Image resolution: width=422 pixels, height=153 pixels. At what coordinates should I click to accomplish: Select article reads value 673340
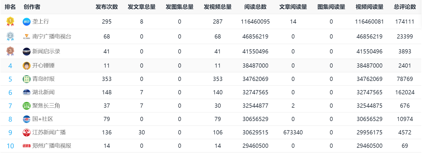click(x=293, y=132)
